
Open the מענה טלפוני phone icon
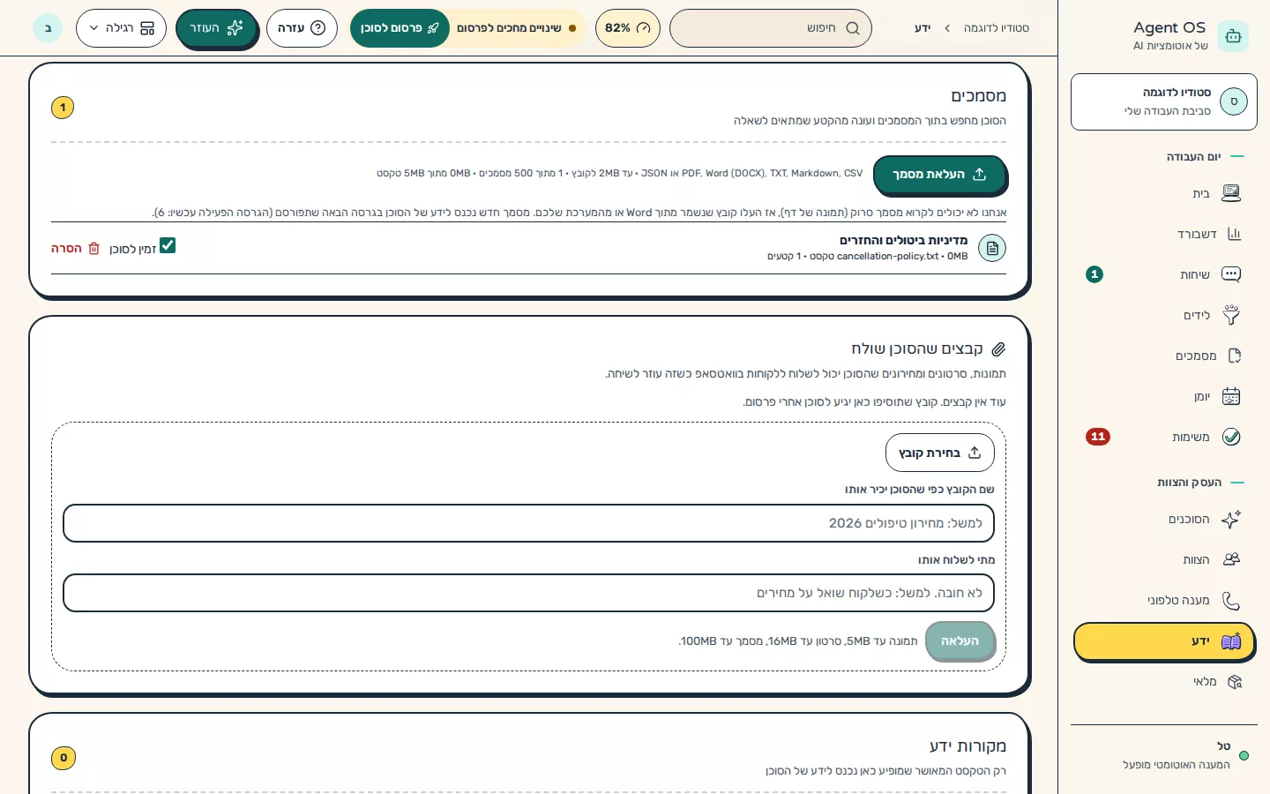tap(1231, 600)
